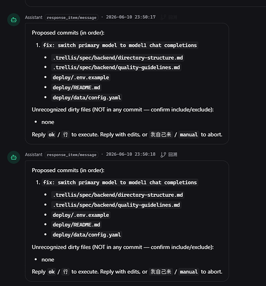Click the response_item/message badge of the 23:50:18 message

click(72, 154)
